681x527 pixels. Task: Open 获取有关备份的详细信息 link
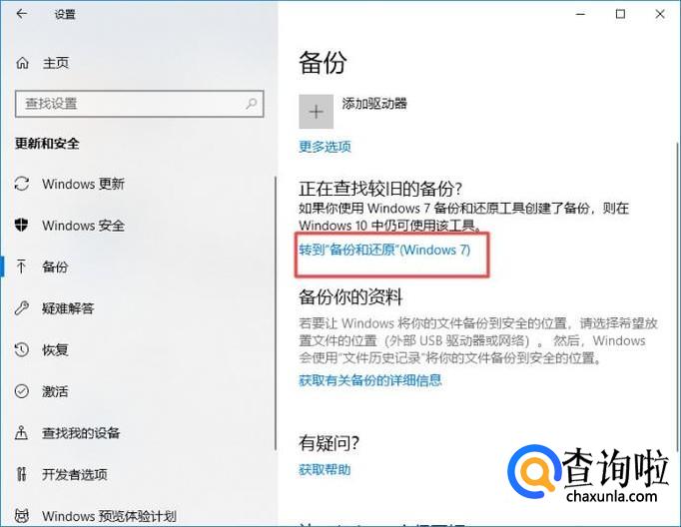point(370,380)
